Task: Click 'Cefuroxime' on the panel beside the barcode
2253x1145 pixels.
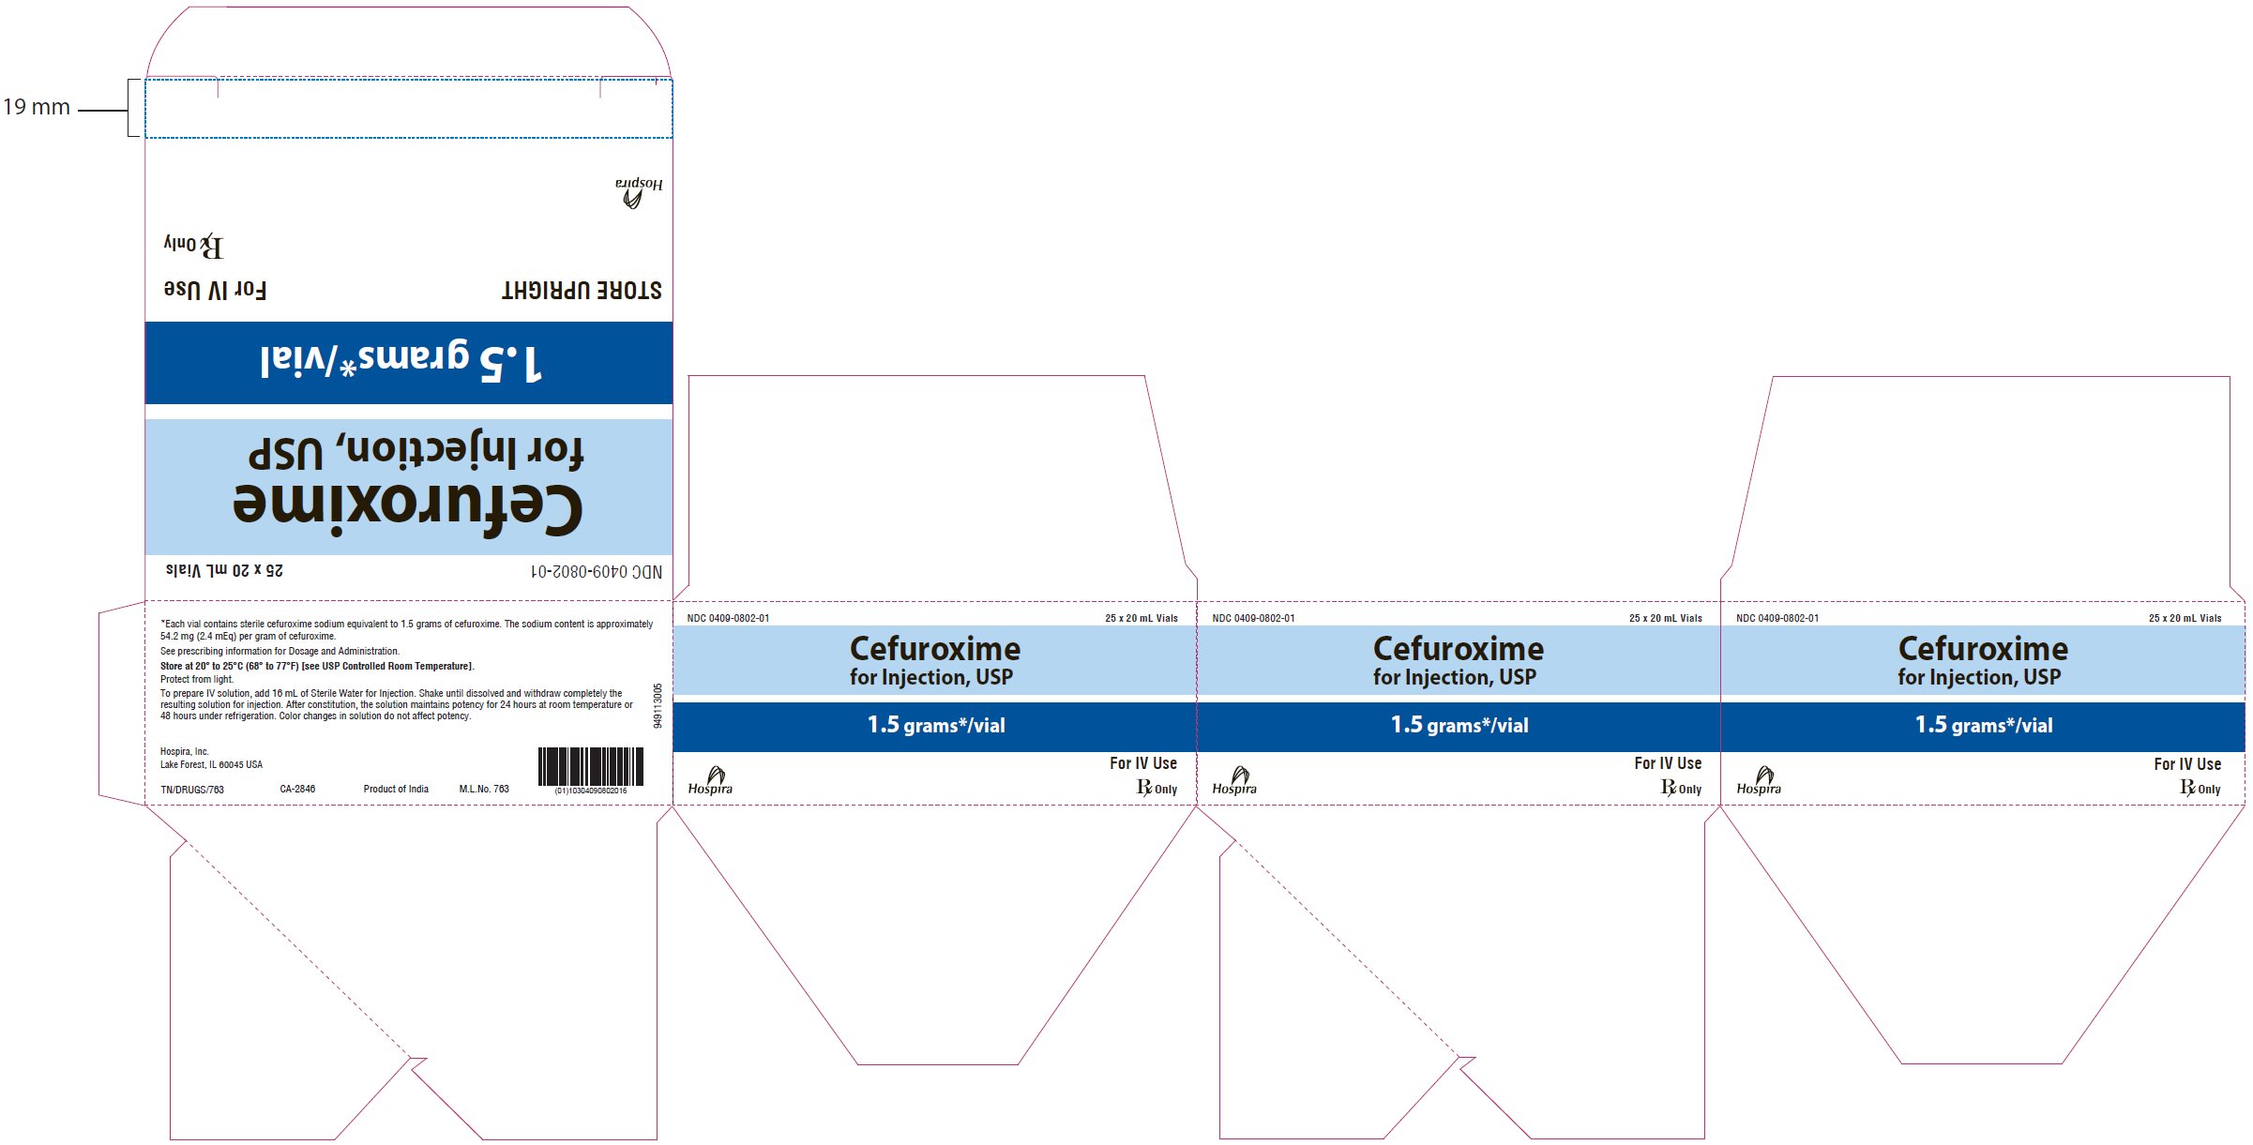Action: 935,649
